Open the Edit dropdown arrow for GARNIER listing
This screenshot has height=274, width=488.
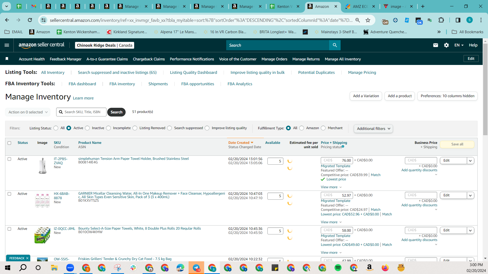click(x=470, y=195)
